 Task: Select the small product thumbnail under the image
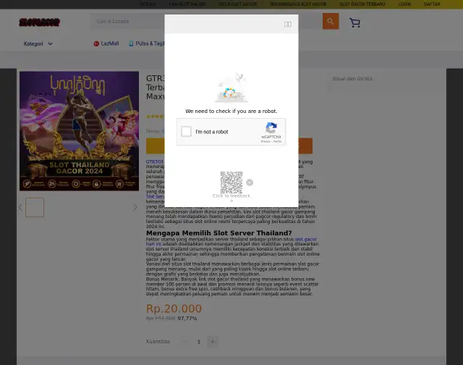point(35,207)
